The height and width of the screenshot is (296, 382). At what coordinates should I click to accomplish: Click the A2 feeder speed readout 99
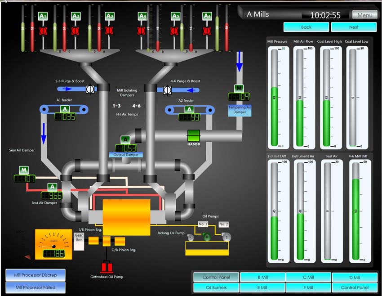[x=189, y=117]
